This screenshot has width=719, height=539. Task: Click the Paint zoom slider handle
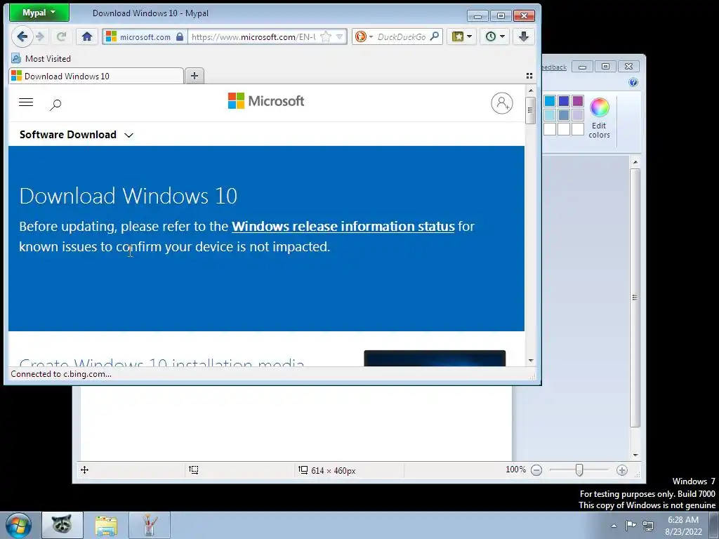tap(579, 470)
